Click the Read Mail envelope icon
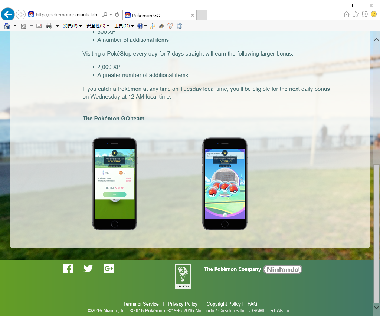This screenshot has height=316, width=380. click(x=39, y=26)
